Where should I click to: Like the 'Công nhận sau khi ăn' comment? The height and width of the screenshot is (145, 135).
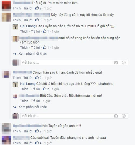(x=17, y=78)
